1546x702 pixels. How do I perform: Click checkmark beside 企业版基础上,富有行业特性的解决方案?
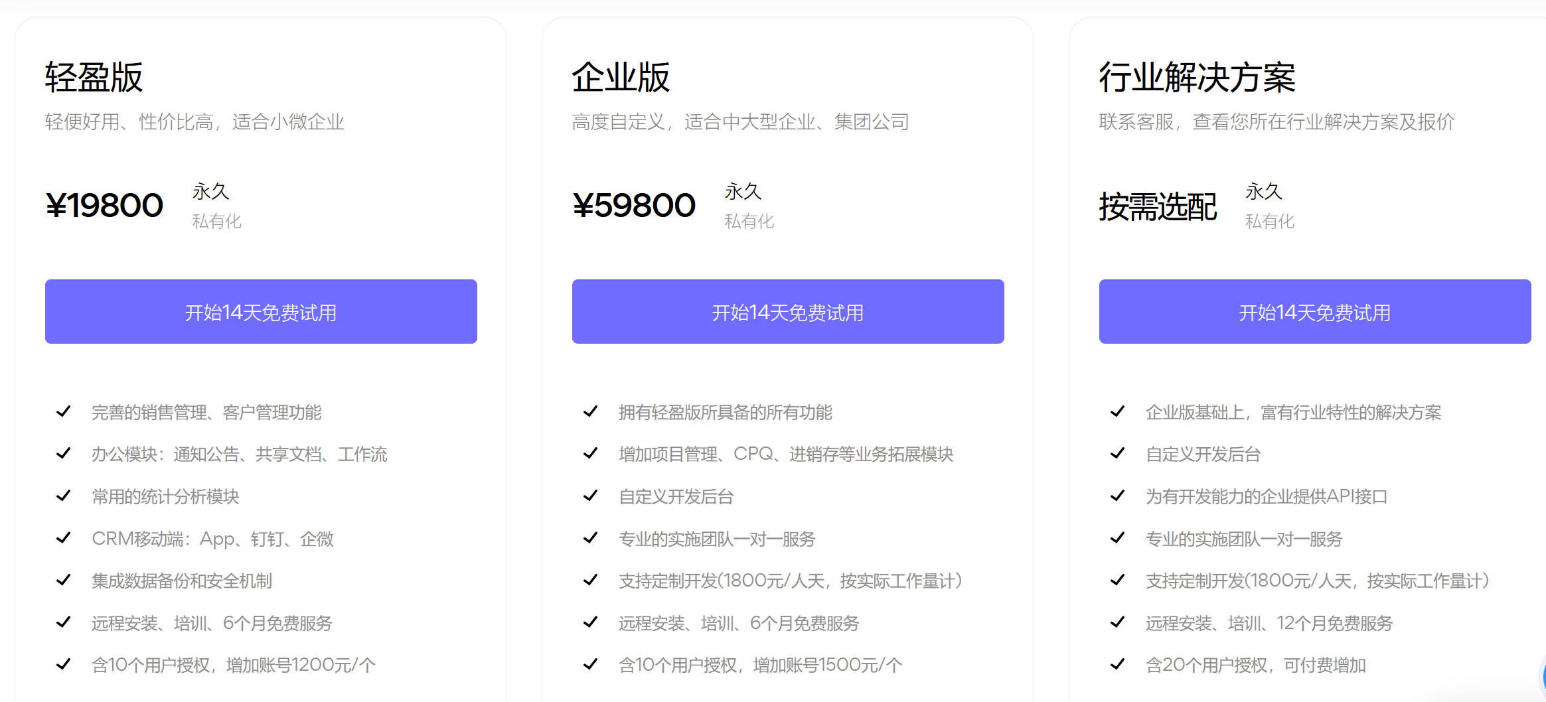coord(1118,411)
